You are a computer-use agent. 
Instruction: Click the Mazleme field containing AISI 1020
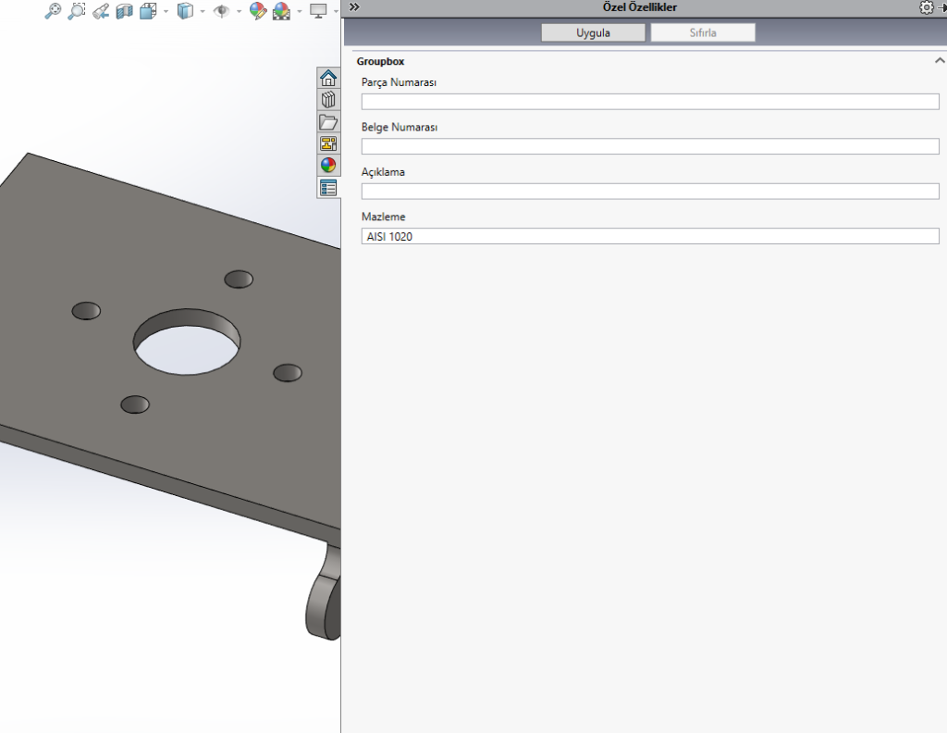(x=649, y=236)
